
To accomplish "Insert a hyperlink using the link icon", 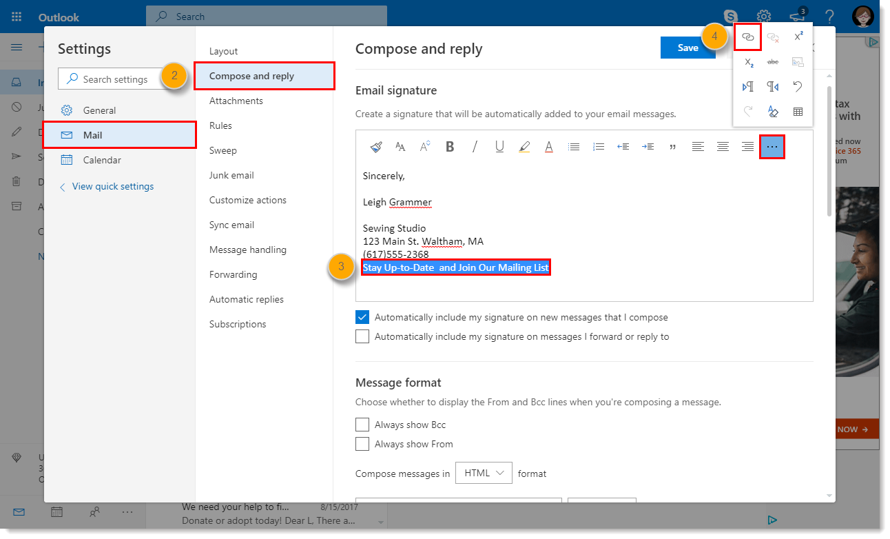I will pyautogui.click(x=747, y=37).
